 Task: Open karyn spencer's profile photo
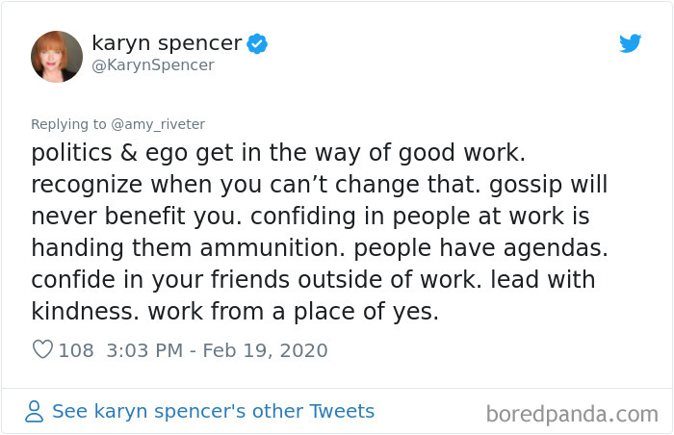57,56
